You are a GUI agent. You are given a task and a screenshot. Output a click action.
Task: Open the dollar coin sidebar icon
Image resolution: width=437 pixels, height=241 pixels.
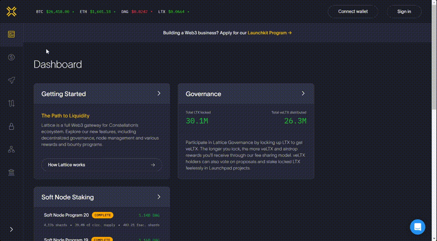[11, 57]
